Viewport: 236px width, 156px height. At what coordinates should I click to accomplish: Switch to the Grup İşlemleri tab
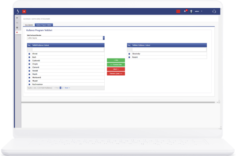(29, 25)
